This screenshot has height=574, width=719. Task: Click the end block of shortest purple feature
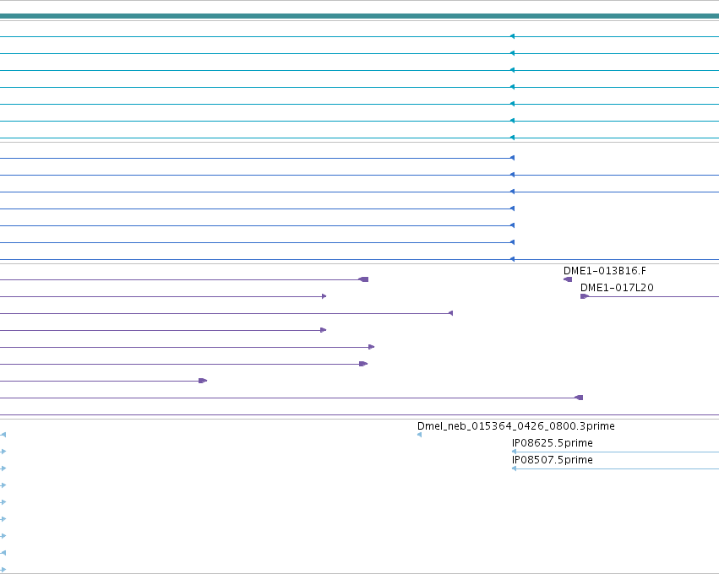tap(203, 381)
